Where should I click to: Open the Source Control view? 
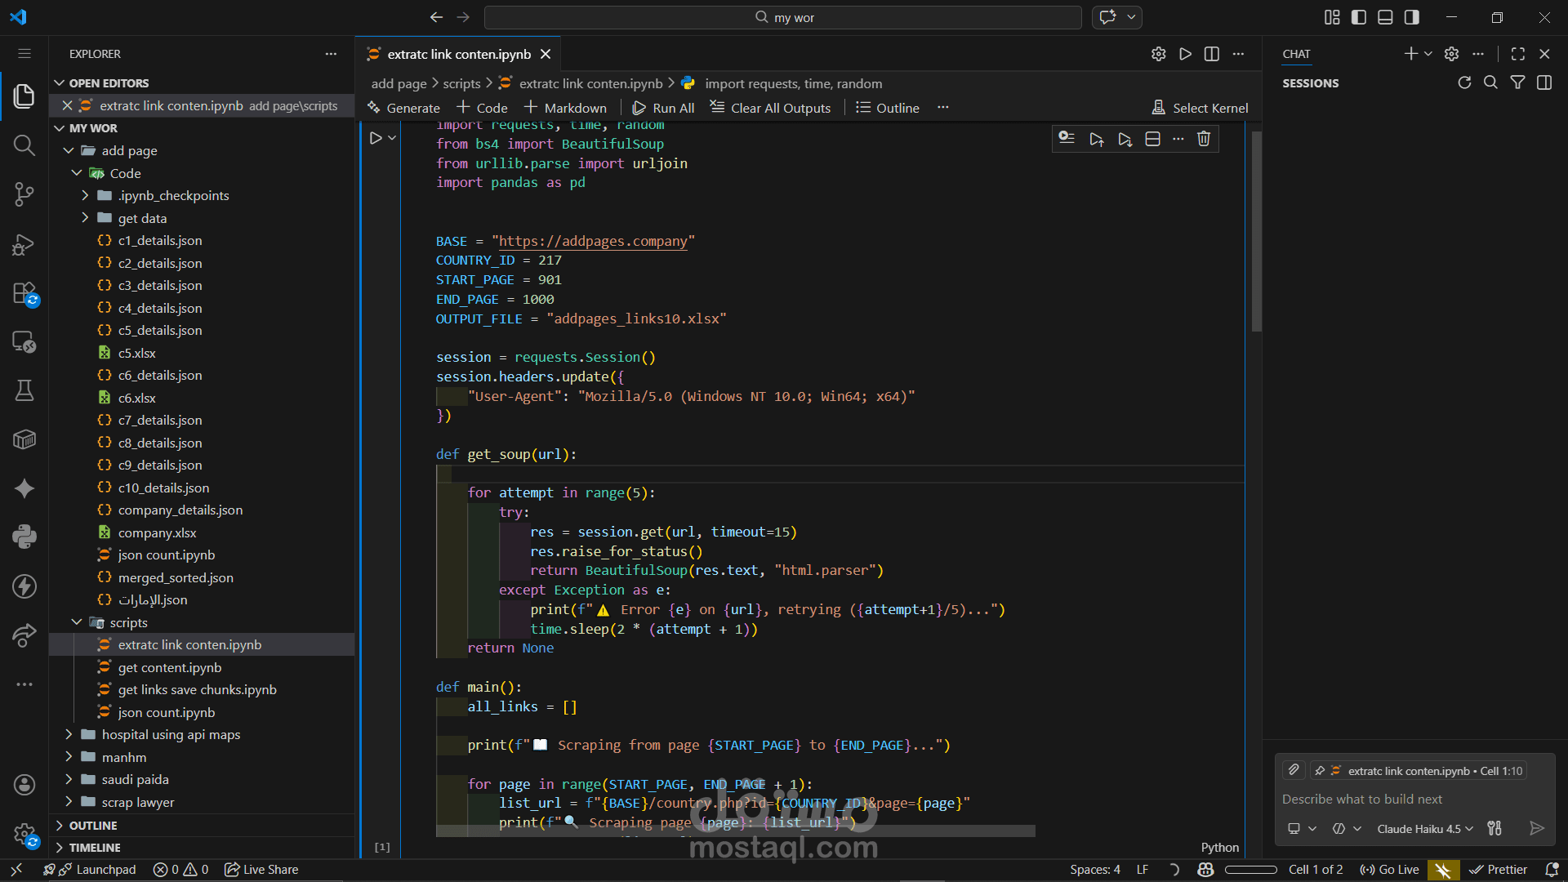[x=24, y=194]
